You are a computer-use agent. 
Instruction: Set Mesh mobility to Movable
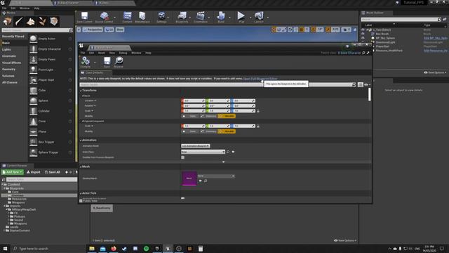tap(227, 116)
